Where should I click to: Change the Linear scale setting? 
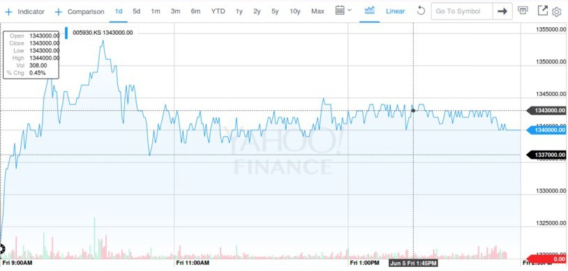coord(395,11)
